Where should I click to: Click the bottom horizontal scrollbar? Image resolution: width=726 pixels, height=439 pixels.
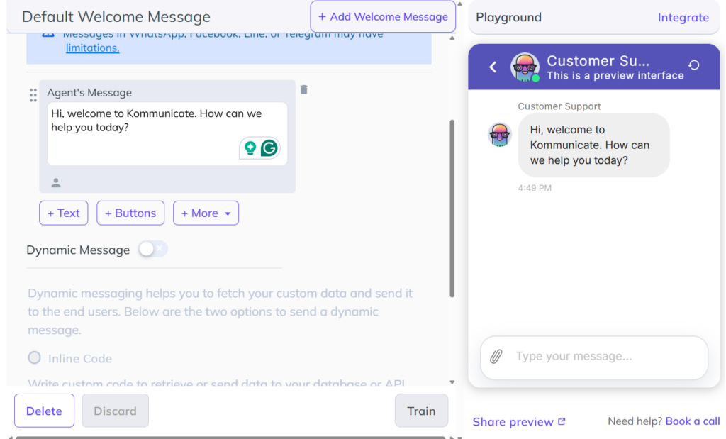coord(230,437)
